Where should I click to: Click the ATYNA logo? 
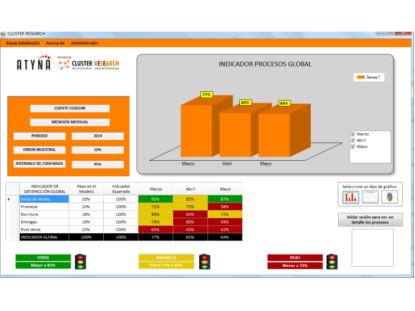coord(34,64)
